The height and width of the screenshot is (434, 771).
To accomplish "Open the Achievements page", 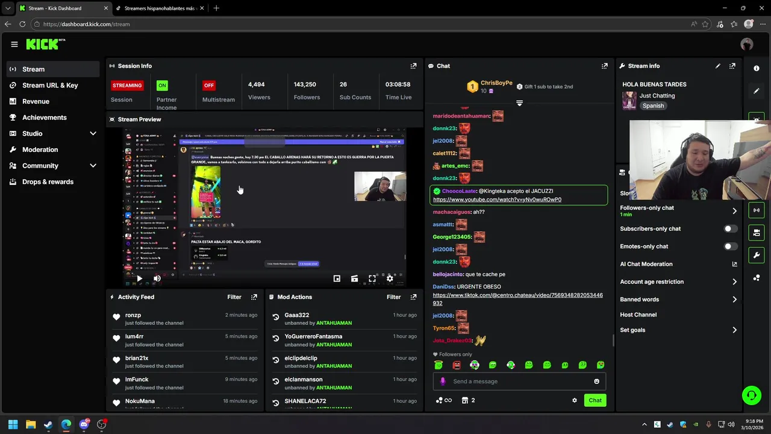I will coord(53,118).
